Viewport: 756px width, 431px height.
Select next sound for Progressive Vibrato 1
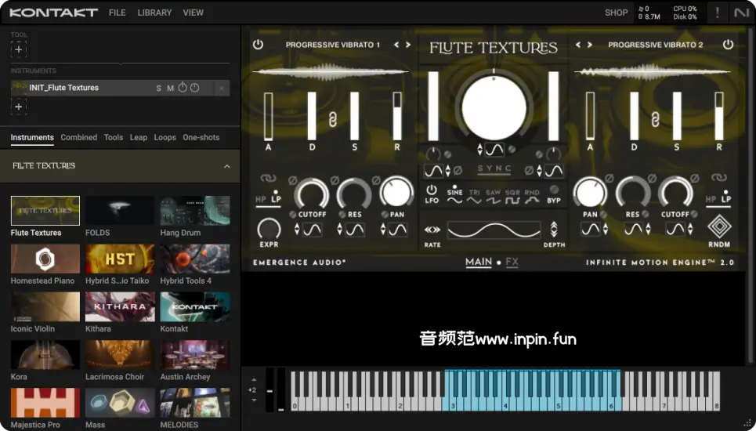(408, 45)
